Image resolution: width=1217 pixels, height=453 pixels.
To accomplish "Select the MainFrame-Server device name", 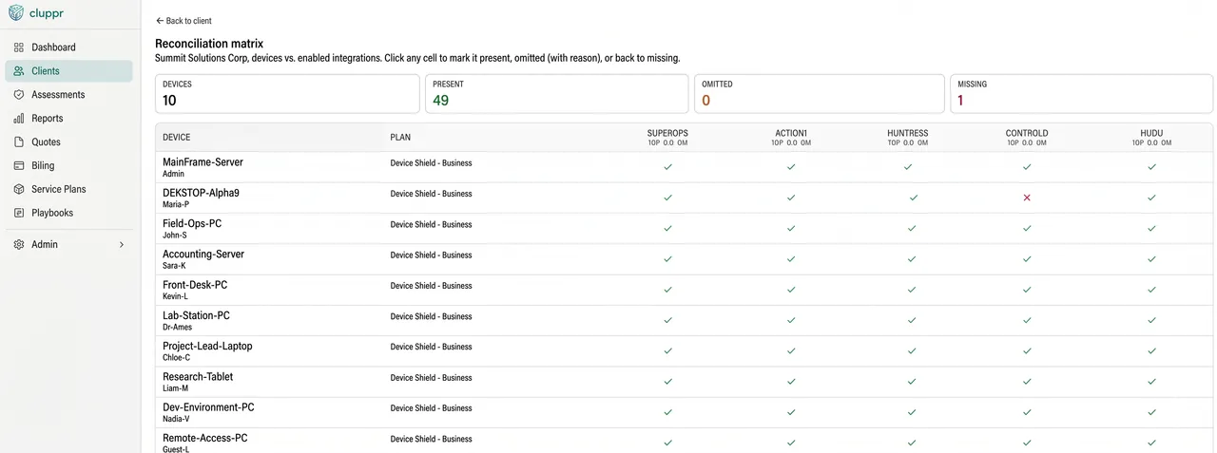I will [203, 162].
